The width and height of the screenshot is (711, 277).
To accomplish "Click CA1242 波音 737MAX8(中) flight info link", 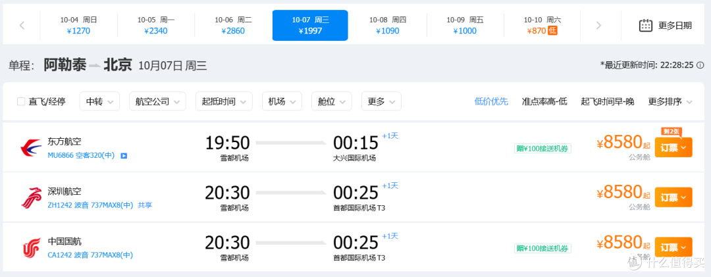I will click(x=90, y=255).
